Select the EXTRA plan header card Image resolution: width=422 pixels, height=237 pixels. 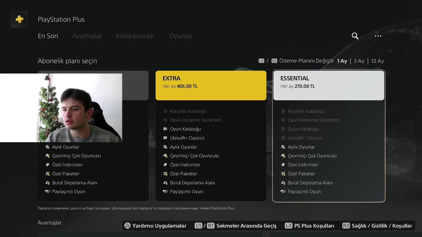pyautogui.click(x=211, y=85)
